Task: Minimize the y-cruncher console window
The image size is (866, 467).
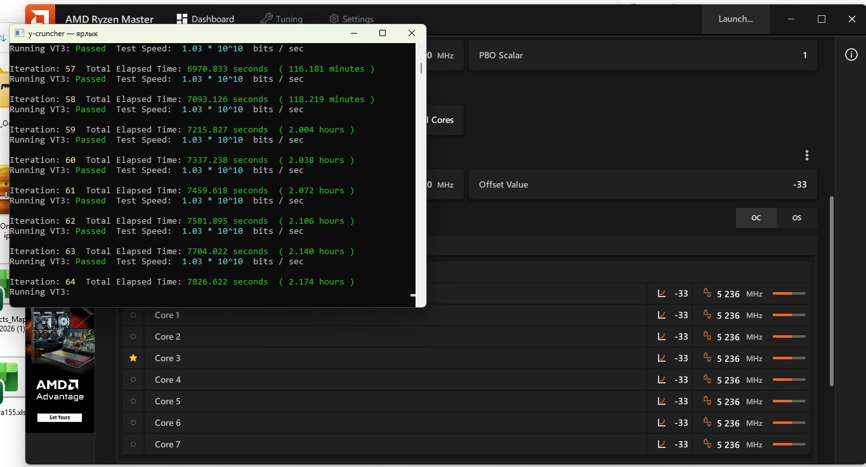Action: (x=353, y=33)
